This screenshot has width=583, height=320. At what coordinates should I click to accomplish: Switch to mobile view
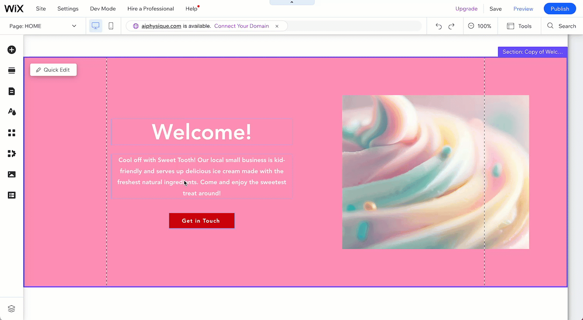coord(111,26)
